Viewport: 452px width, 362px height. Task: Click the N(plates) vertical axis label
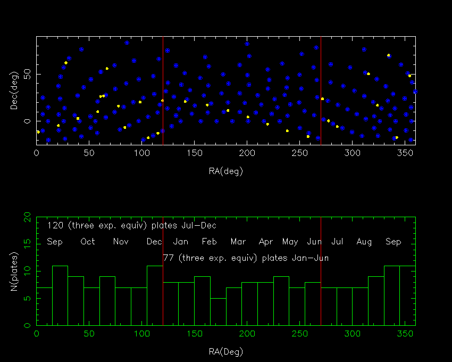tap(14, 271)
